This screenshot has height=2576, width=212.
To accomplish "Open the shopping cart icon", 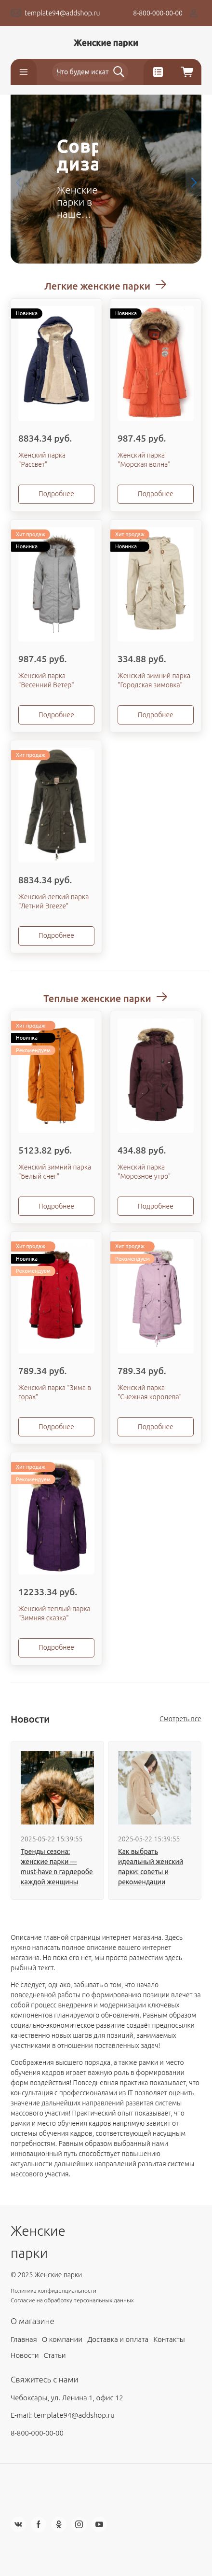I will pyautogui.click(x=187, y=72).
